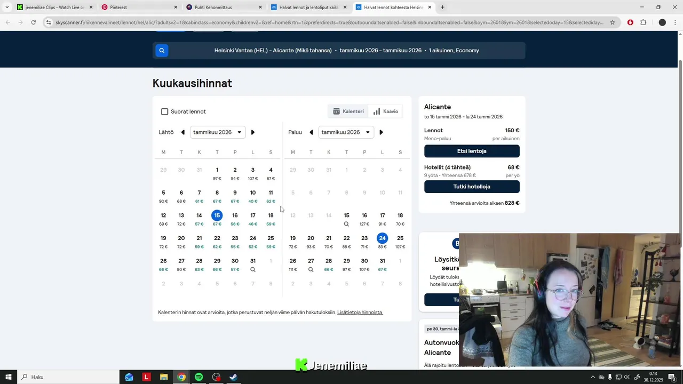Select return date 24 at 83 €
The width and height of the screenshot is (683, 384).
382,242
